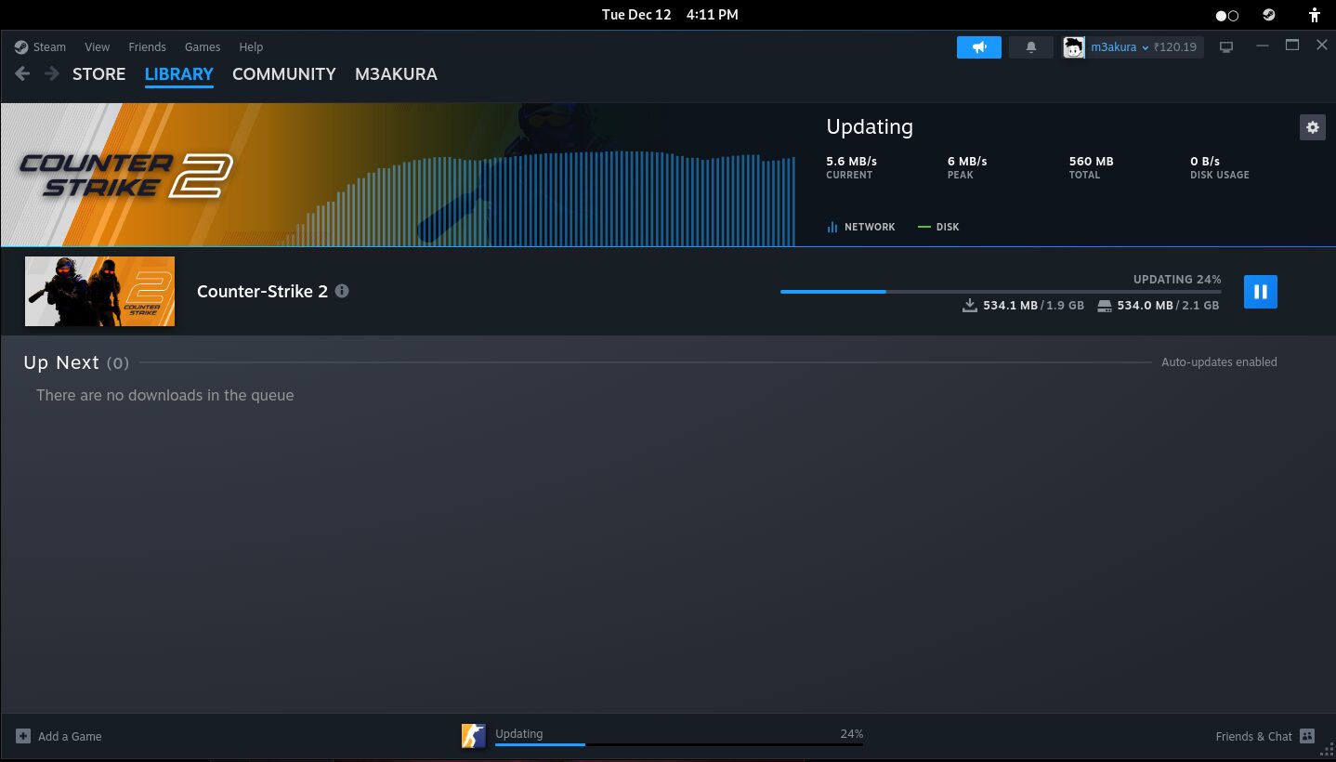
Task: Open the Games menu
Action: coord(203,46)
